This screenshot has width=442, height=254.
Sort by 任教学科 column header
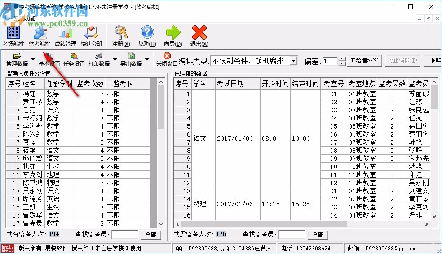click(x=60, y=84)
